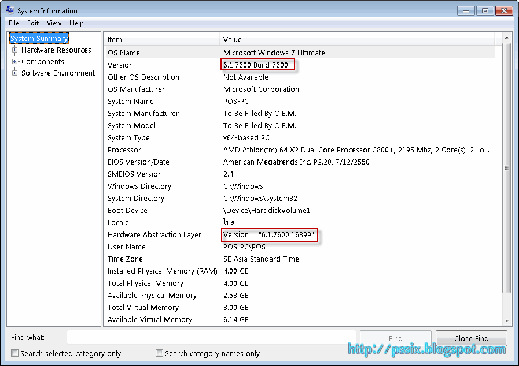
Task: Click the x64-based PC value
Action: 246,138
